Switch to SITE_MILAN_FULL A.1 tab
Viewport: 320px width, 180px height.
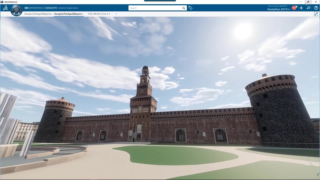pos(99,14)
